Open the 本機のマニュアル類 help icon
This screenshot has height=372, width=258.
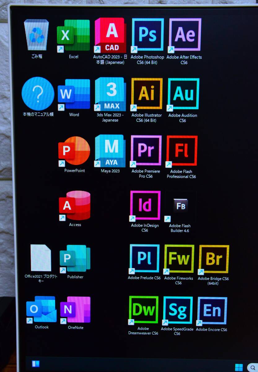[x=38, y=93]
